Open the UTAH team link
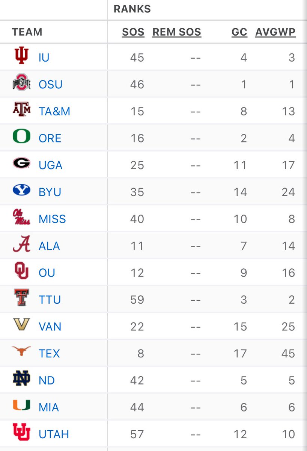This screenshot has width=307, height=451. pyautogui.click(x=54, y=434)
